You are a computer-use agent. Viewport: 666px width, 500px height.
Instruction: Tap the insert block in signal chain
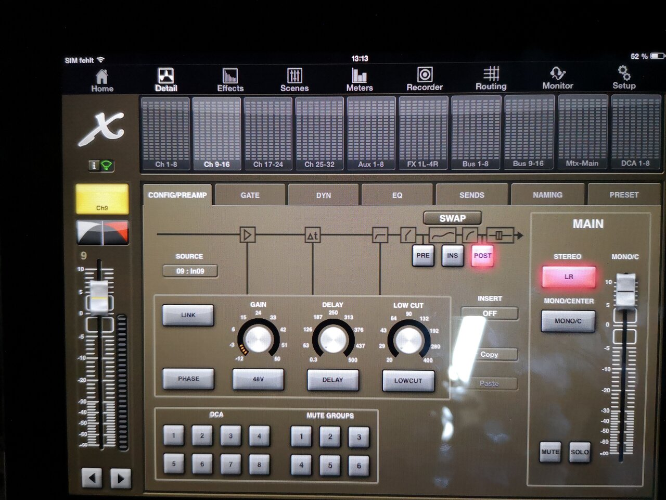point(499,235)
